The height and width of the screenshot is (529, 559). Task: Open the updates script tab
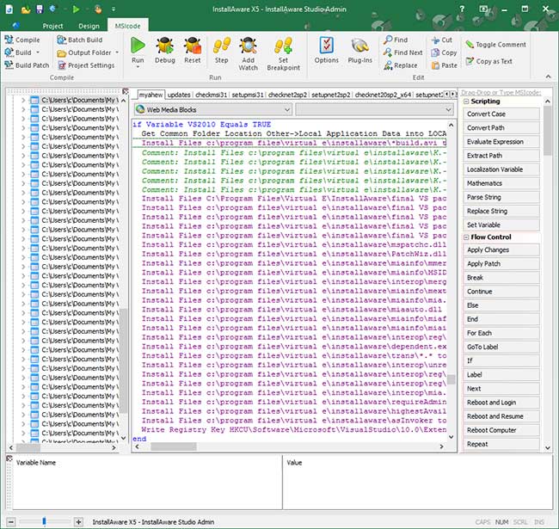click(179, 95)
